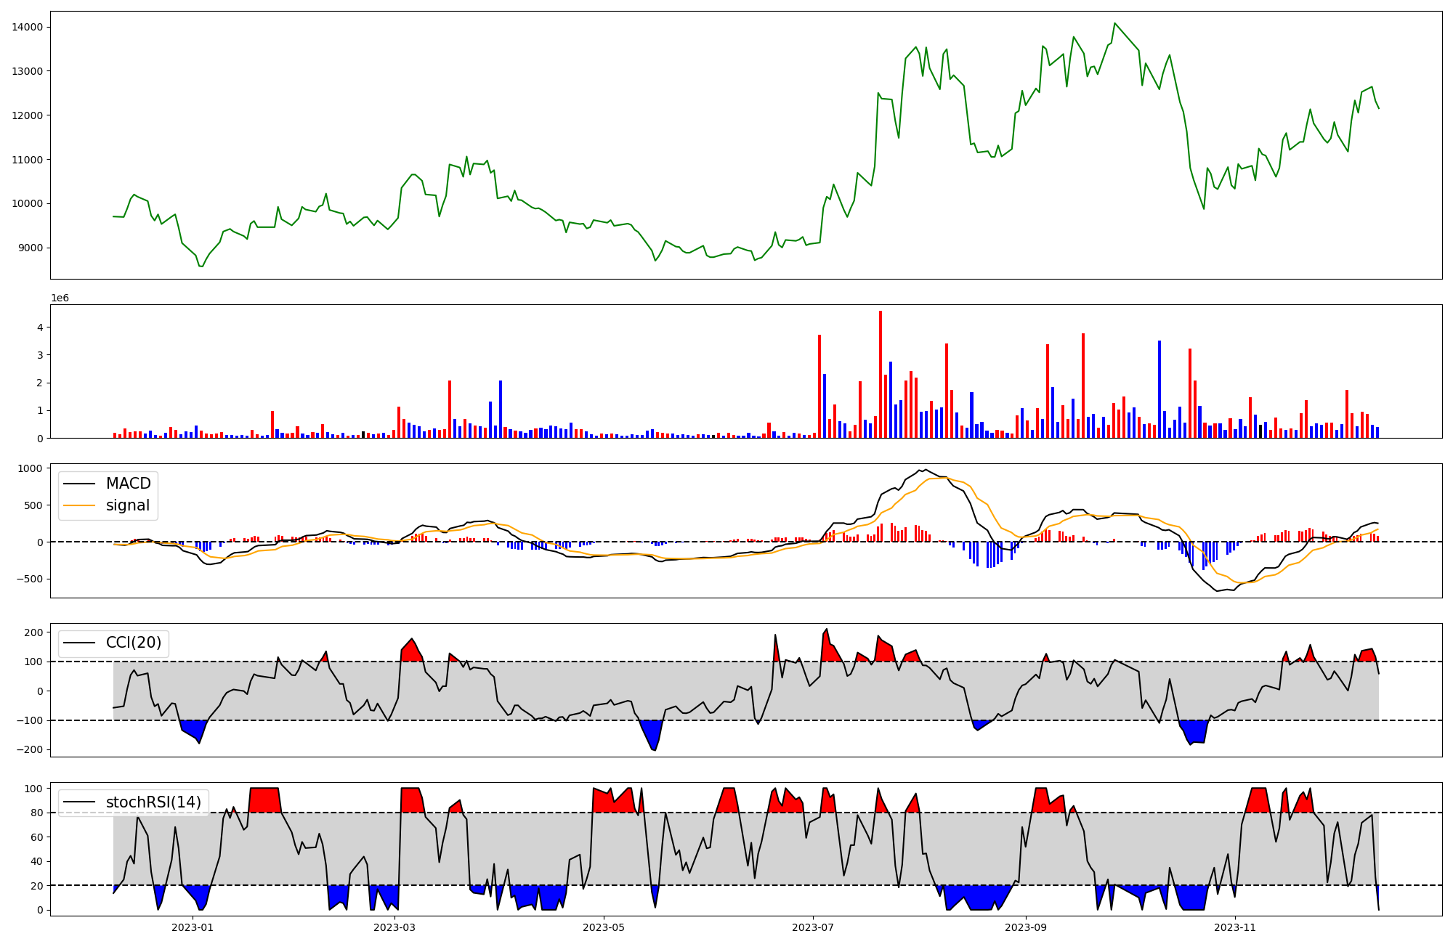Click the CCI(20) legend entry
This screenshot has height=944, width=1453.
(x=134, y=643)
